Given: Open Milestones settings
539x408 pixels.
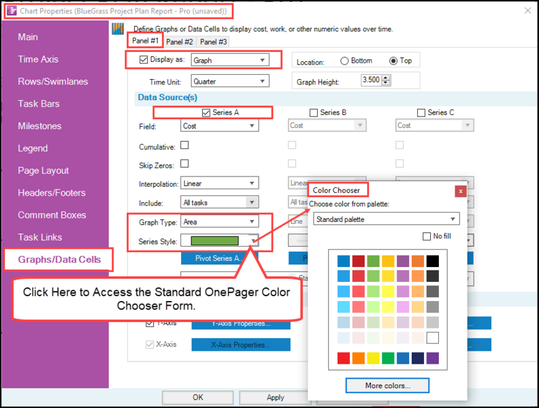Looking at the screenshot, I should pos(40,126).
